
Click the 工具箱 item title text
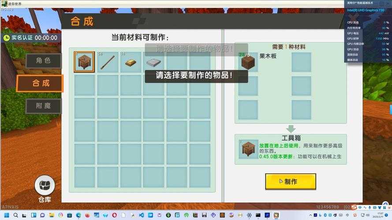tap(291, 138)
